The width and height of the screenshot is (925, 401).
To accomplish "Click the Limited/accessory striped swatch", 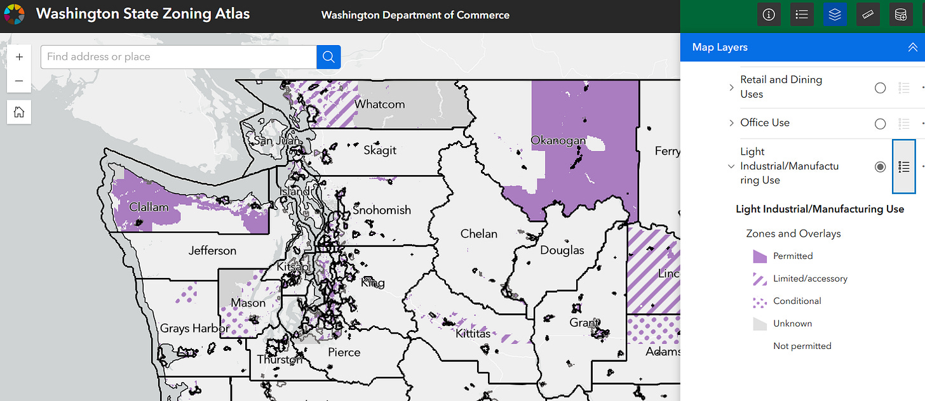I will pyautogui.click(x=760, y=279).
